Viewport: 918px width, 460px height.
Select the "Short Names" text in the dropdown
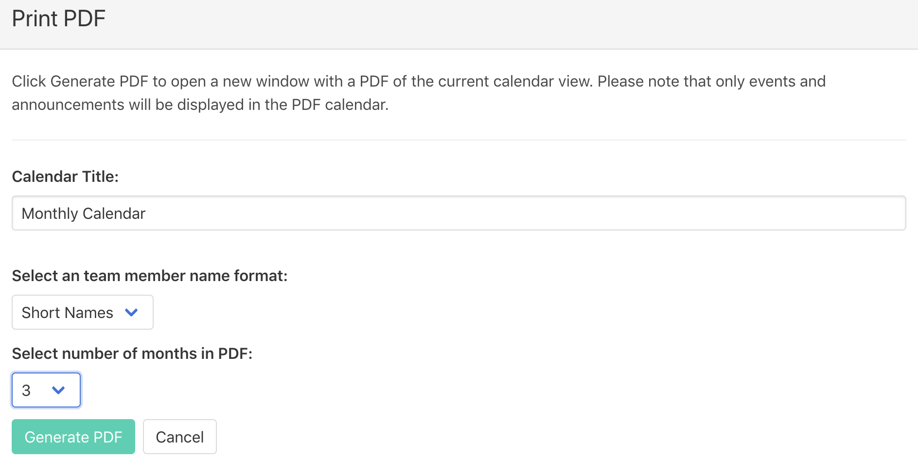coord(67,313)
